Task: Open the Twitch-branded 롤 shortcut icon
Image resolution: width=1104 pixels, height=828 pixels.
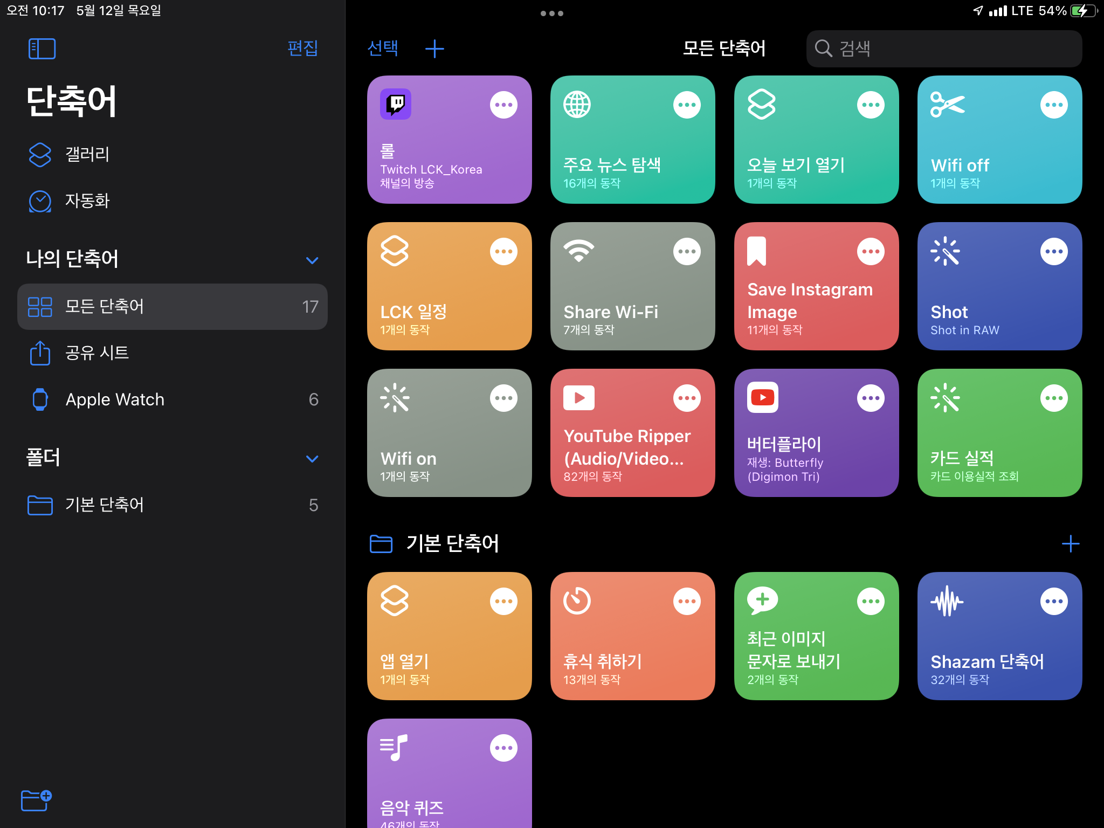Action: pos(396,104)
